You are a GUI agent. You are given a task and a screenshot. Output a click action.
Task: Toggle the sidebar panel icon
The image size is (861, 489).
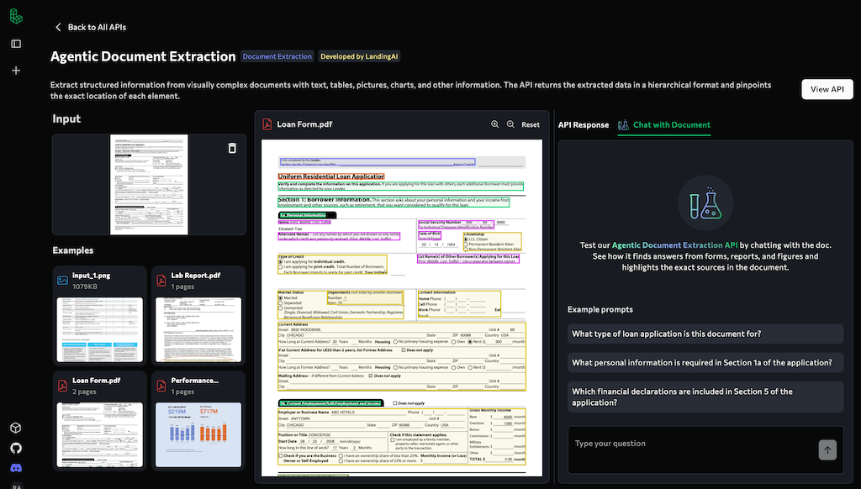tap(16, 44)
